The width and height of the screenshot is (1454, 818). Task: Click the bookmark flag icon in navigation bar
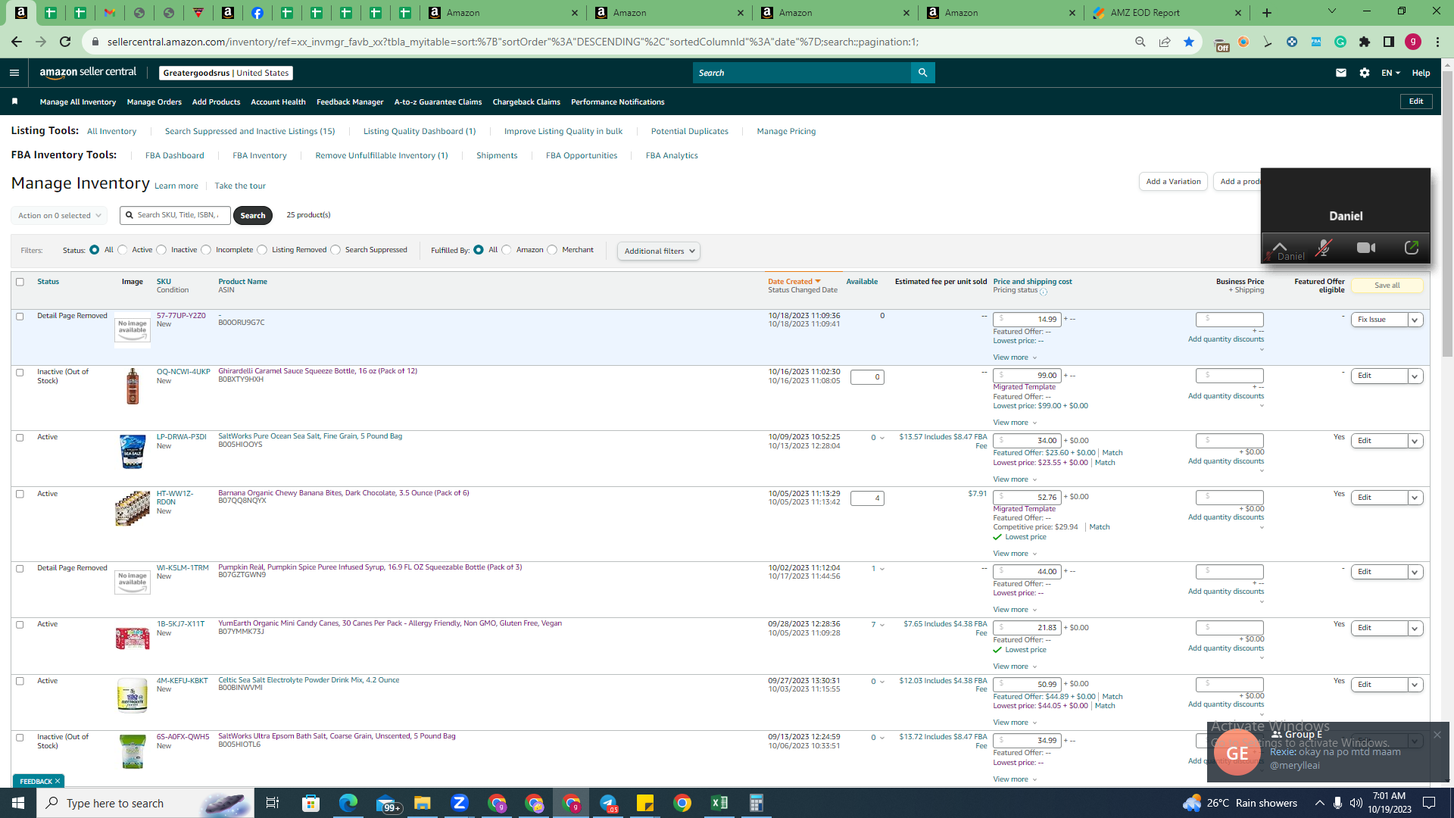click(14, 101)
